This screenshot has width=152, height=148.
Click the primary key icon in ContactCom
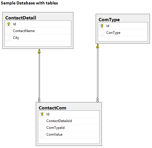[x=42, y=114]
